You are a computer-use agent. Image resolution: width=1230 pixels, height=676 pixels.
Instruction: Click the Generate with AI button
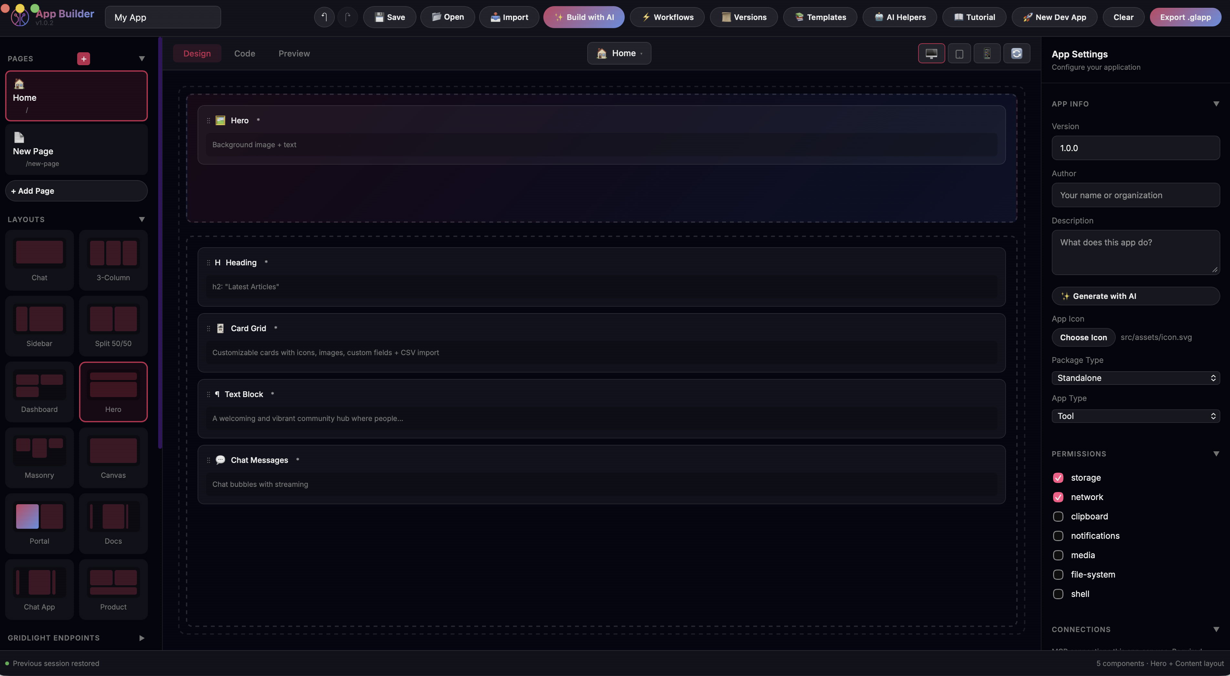(1135, 296)
